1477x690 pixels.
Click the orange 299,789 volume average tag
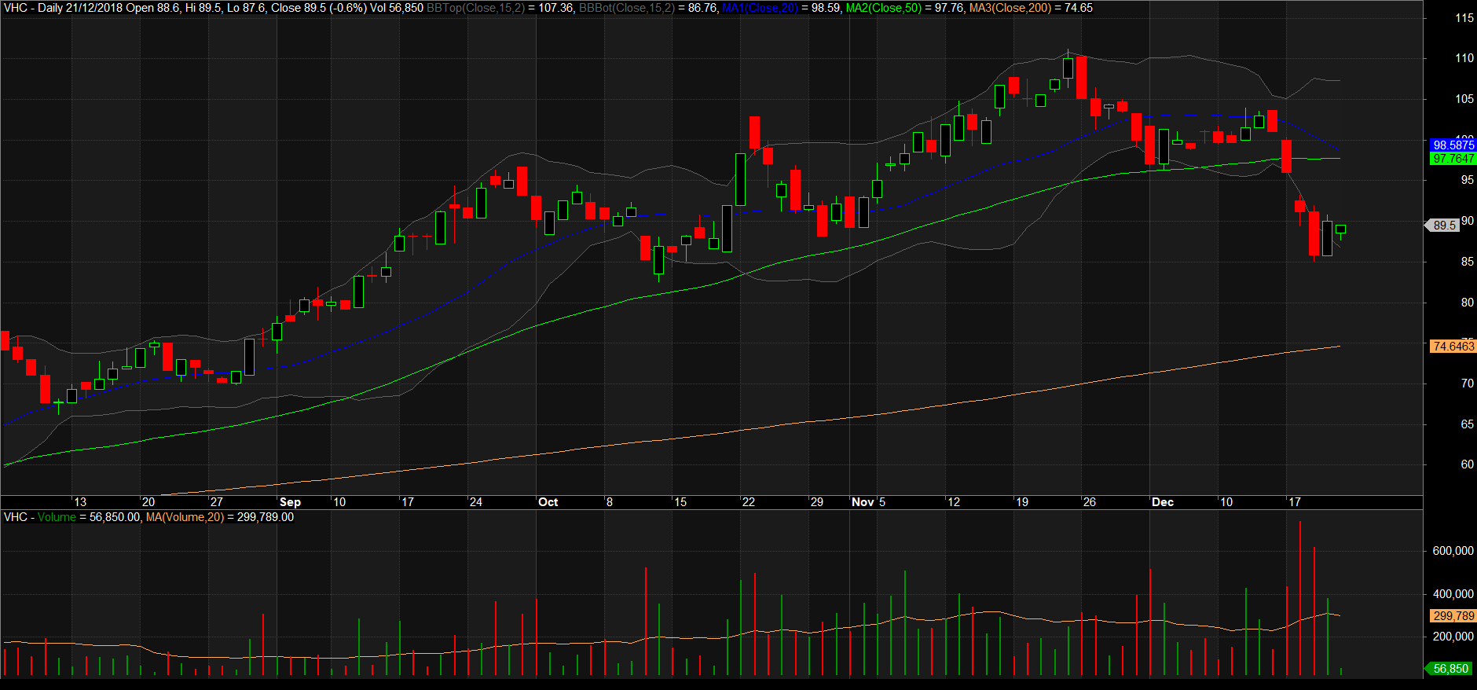(x=1453, y=616)
